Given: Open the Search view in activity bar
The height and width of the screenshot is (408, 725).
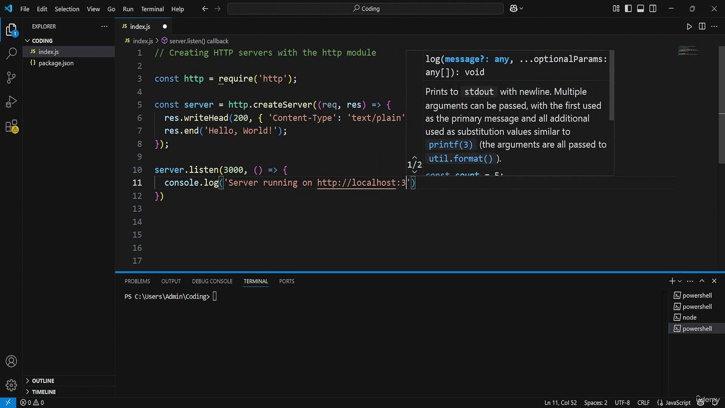Looking at the screenshot, I should (x=11, y=54).
